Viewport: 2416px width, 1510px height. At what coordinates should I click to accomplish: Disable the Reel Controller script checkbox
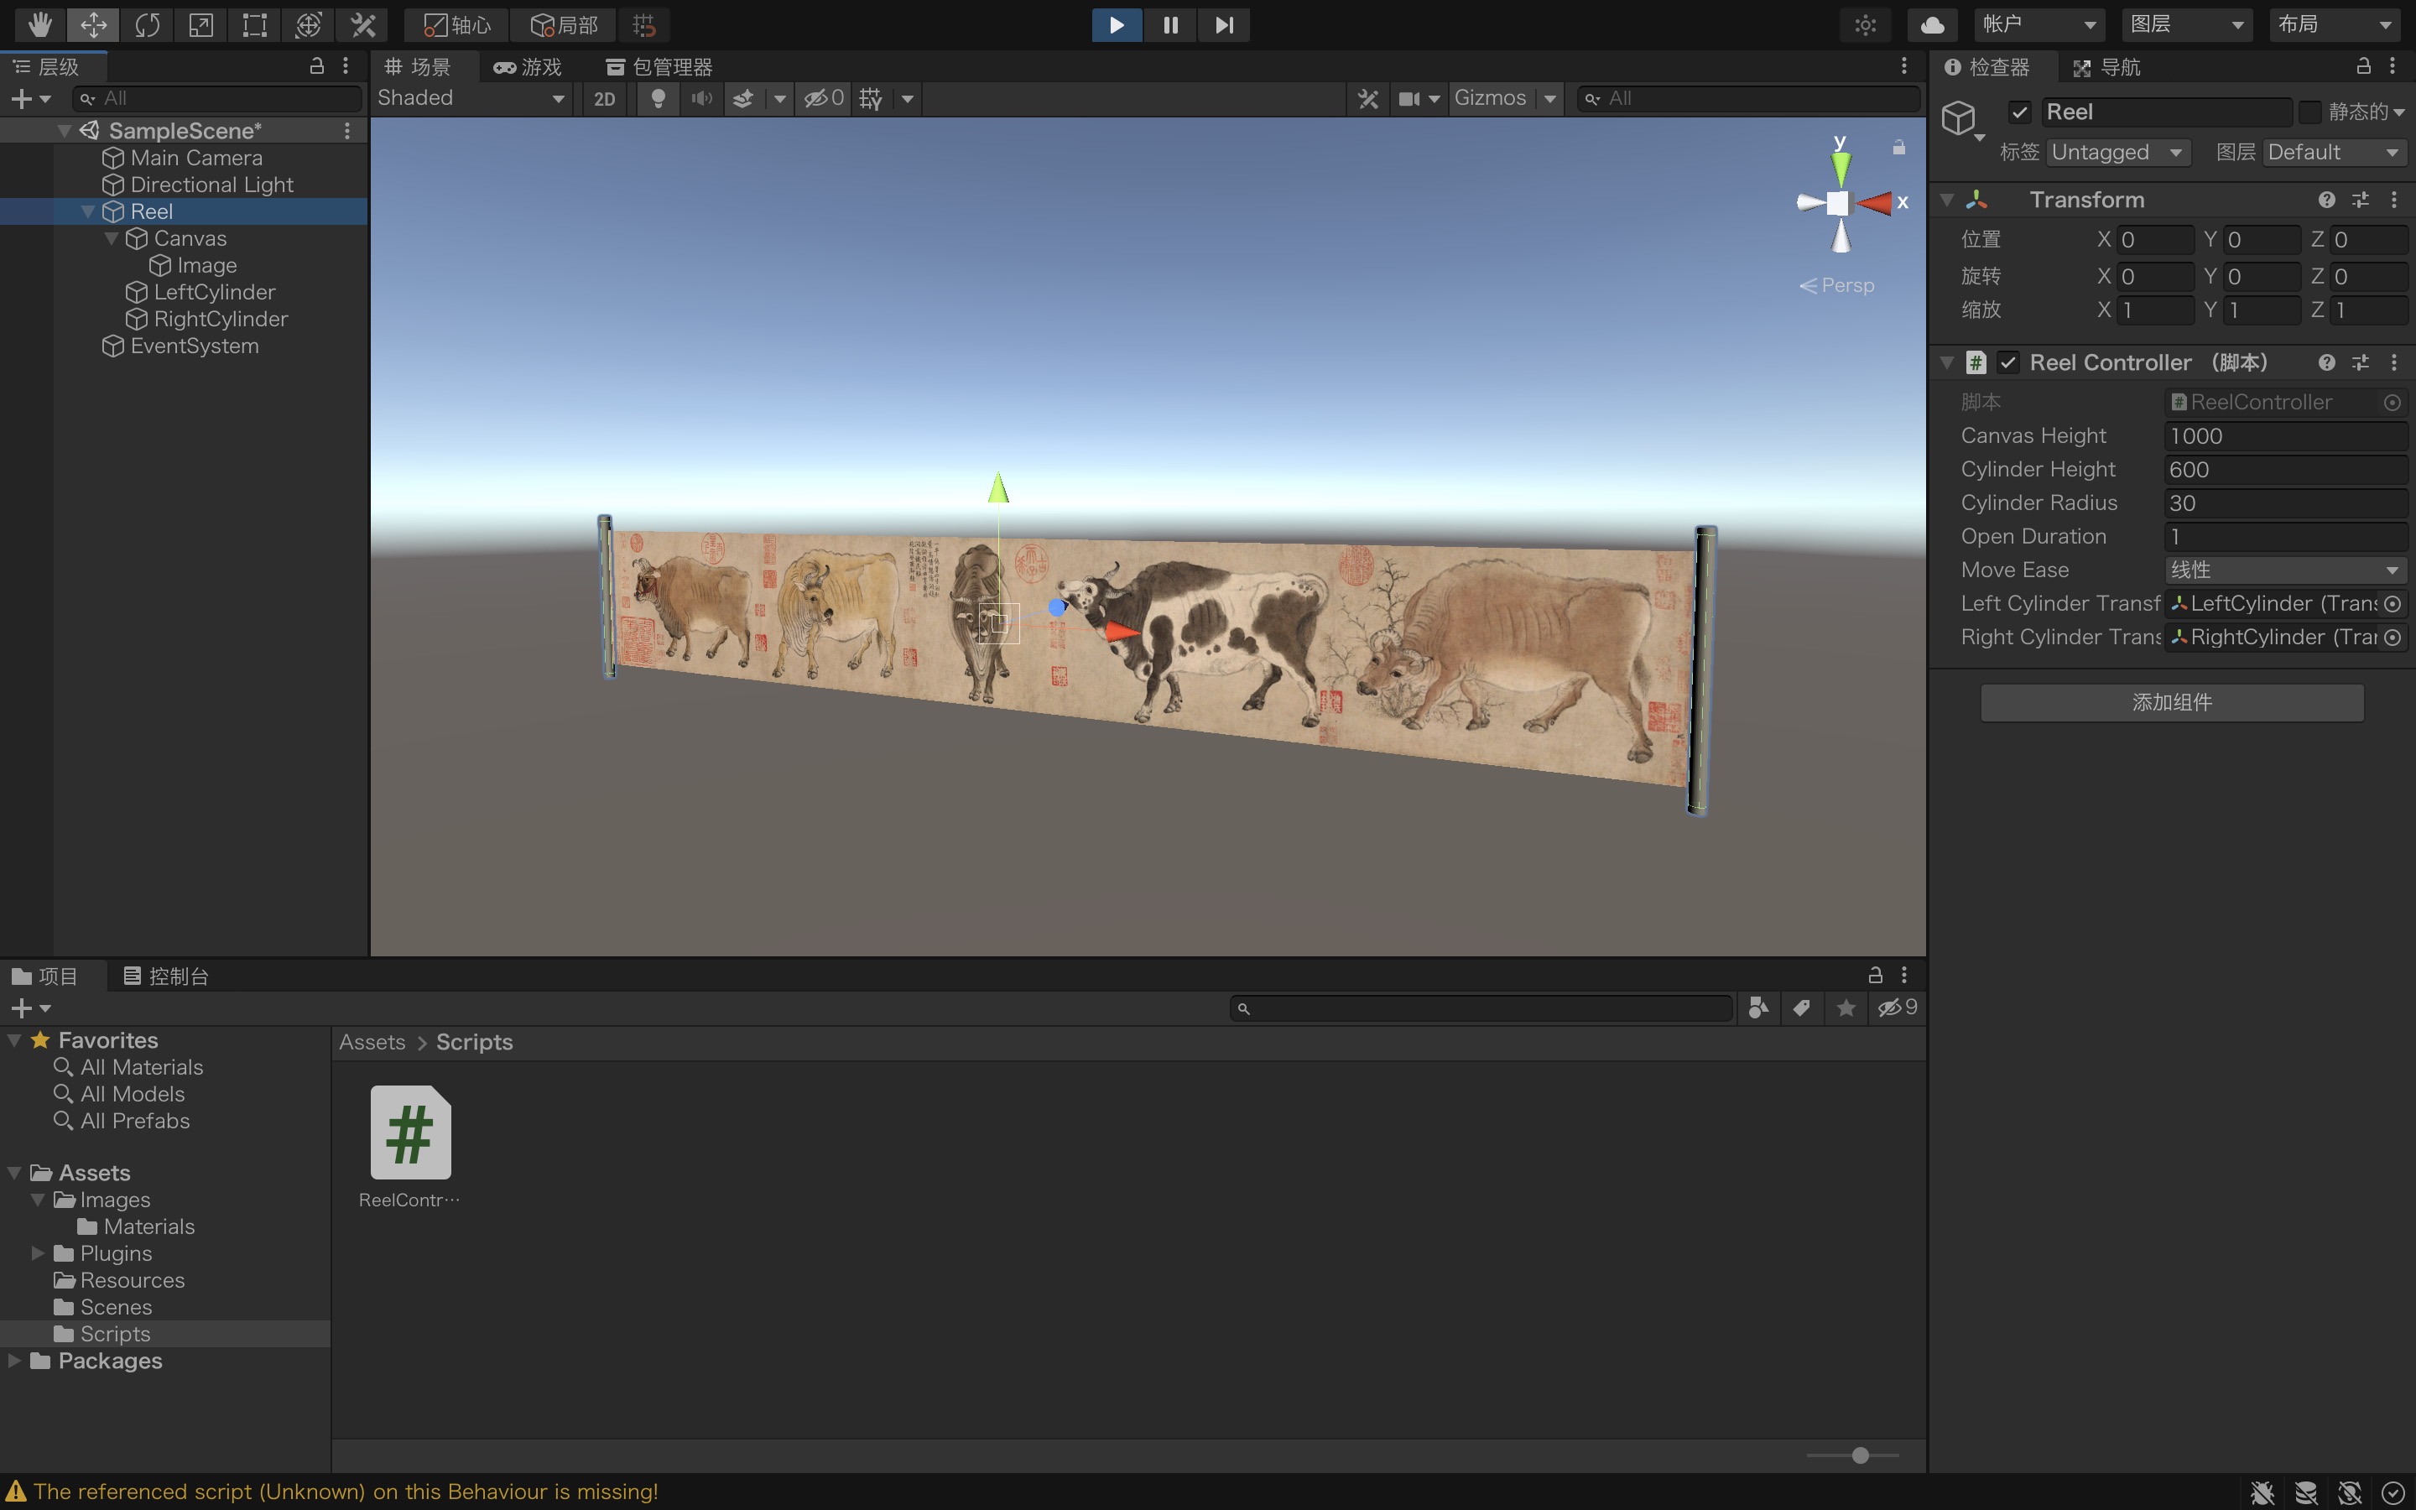click(2007, 362)
